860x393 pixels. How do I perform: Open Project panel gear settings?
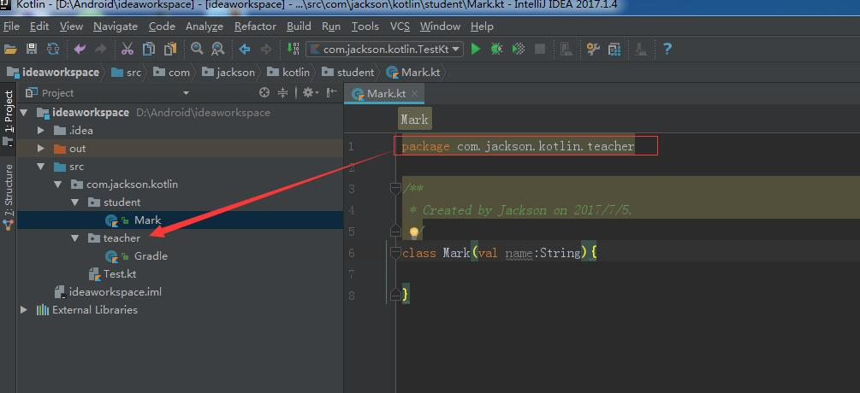click(309, 93)
